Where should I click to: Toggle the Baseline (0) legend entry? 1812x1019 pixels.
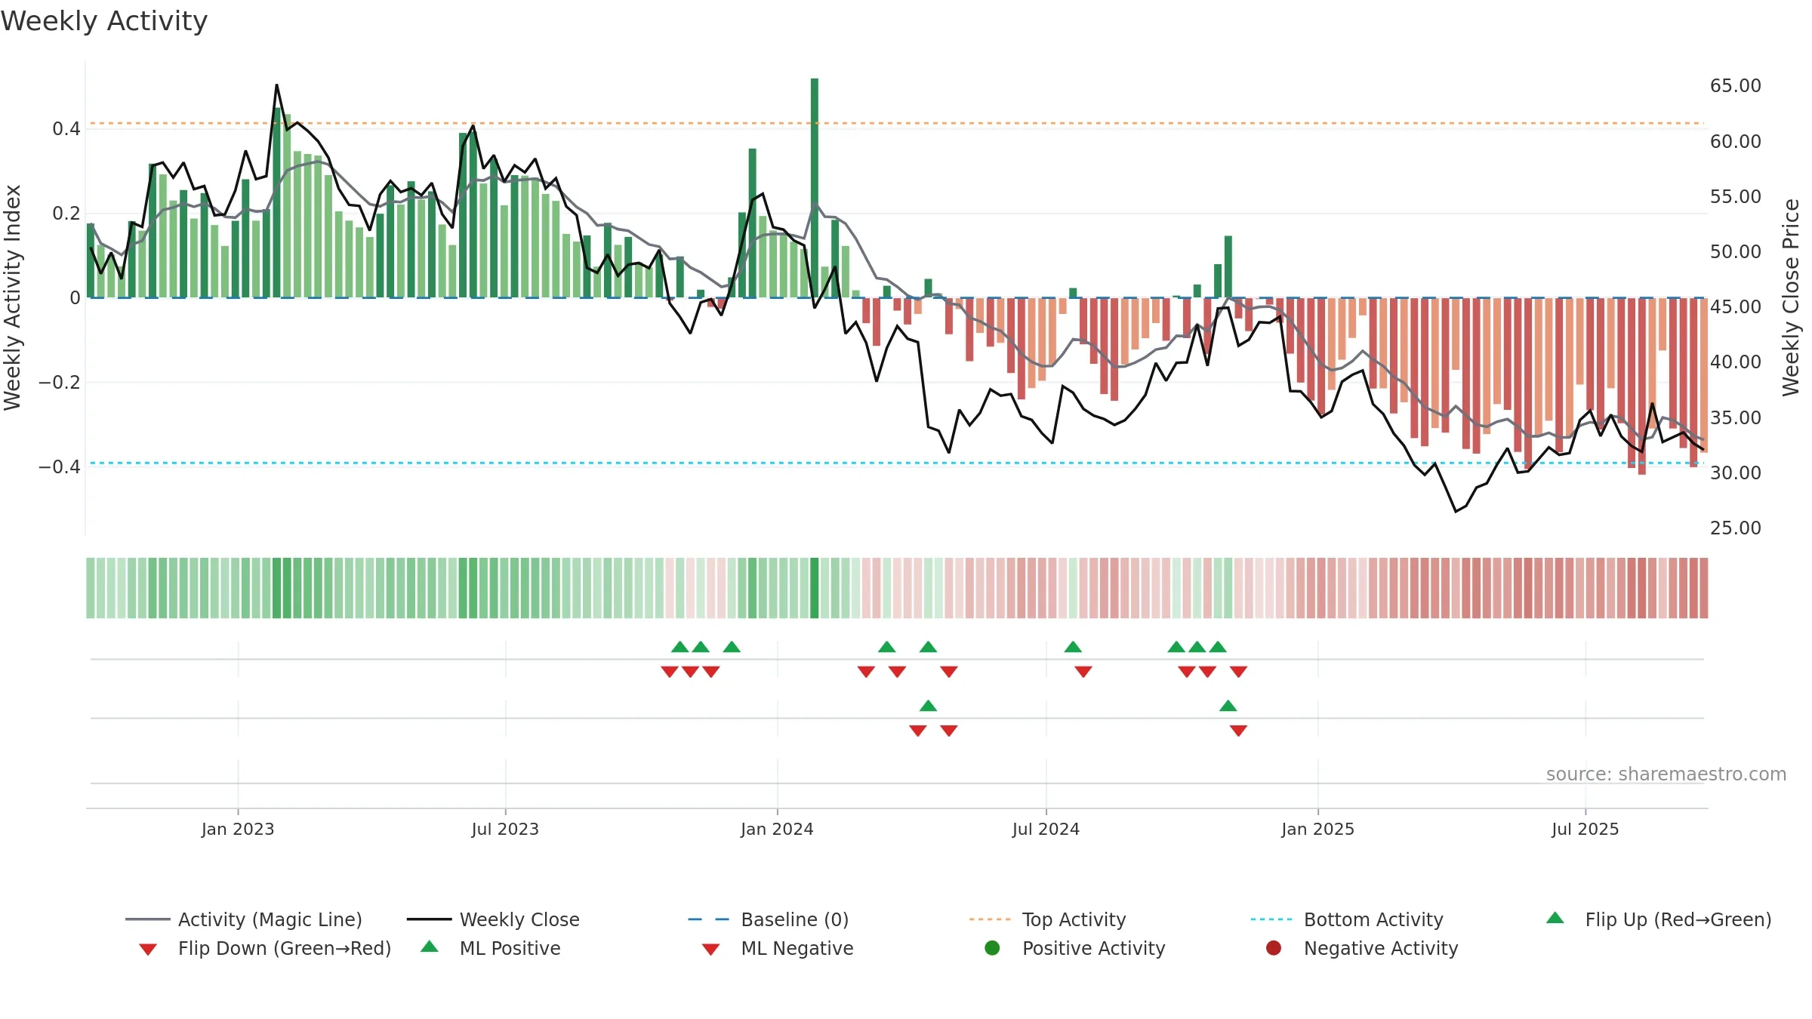[x=769, y=919]
